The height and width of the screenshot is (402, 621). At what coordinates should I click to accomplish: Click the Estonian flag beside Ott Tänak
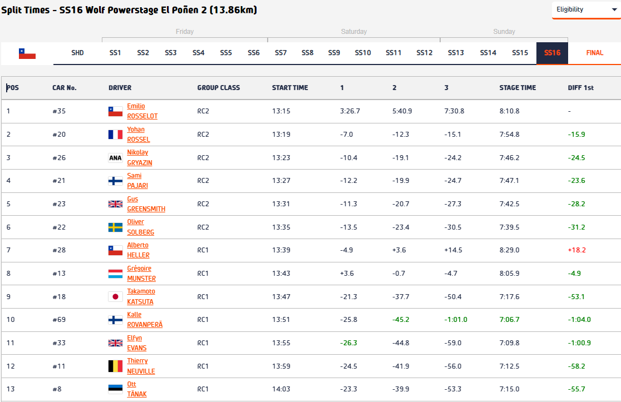(x=115, y=389)
